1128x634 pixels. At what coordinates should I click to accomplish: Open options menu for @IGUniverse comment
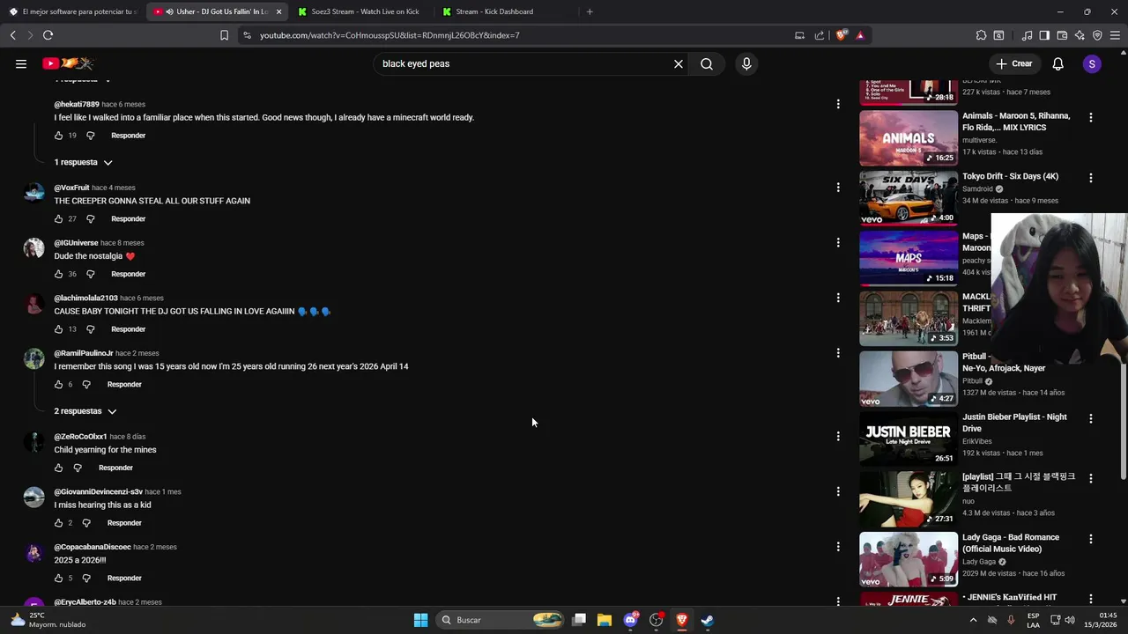click(838, 242)
